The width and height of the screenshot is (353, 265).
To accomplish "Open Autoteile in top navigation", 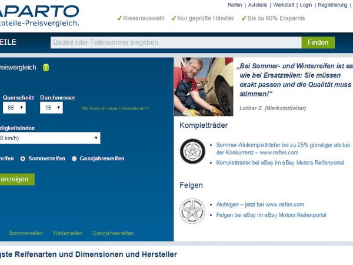I will tap(258, 5).
